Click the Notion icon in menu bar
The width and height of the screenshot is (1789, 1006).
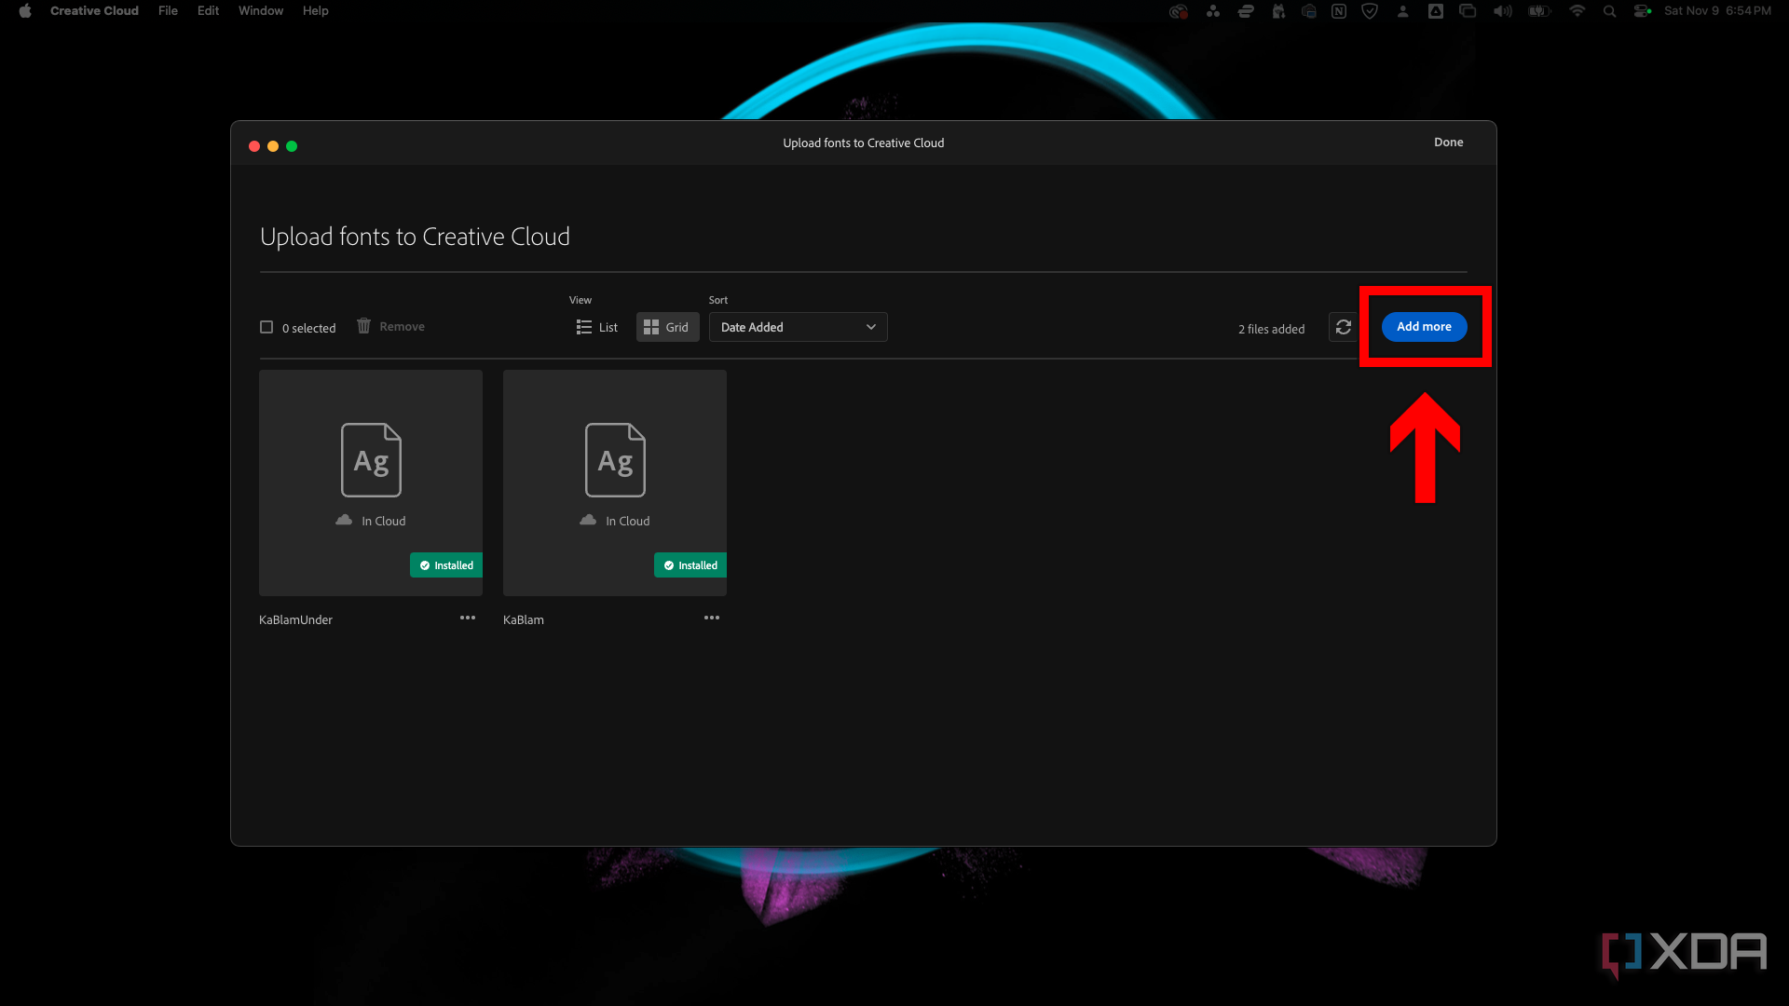click(1339, 11)
